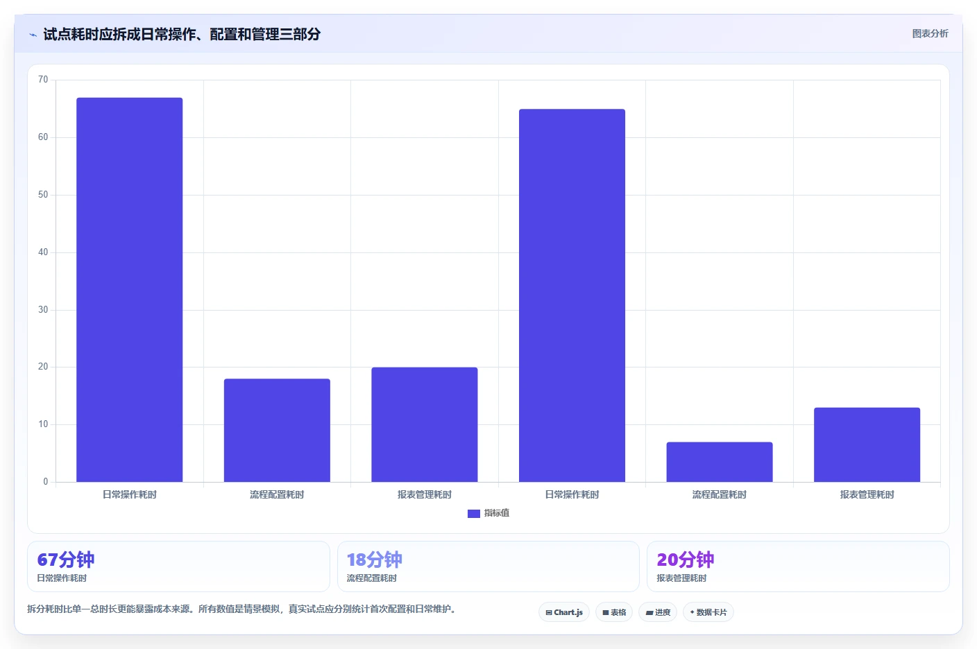The image size is (977, 649).
Task: Click the footer note starting 拆分耗时比单一总时长
Action: point(243,609)
